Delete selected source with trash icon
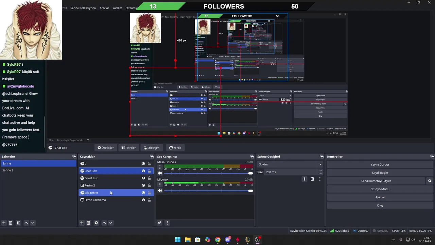 (88, 223)
